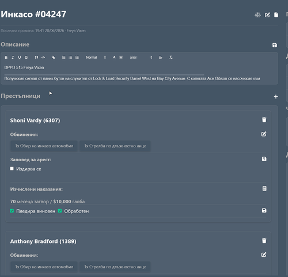Toggle underline formatting in the editor toolbar
This screenshot has width=288, height=277.
click(20, 58)
